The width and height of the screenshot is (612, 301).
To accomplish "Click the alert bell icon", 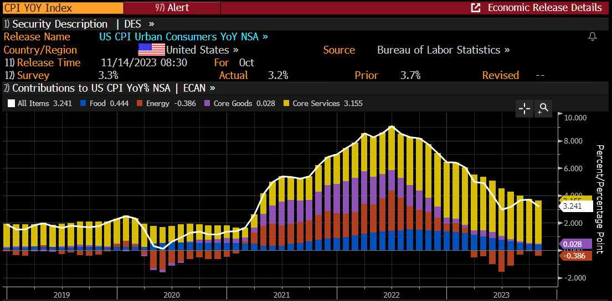I will coord(593,37).
